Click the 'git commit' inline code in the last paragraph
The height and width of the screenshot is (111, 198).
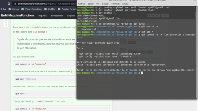pos(38,101)
